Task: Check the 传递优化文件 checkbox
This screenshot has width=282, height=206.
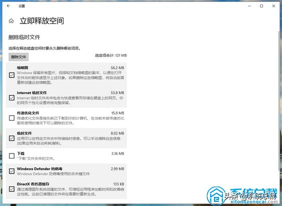Action: [x=12, y=118]
